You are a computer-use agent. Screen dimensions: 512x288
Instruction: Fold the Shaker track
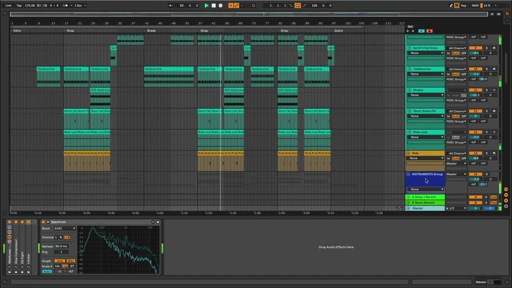(409, 90)
